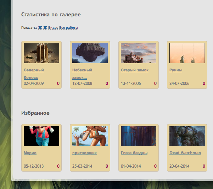Show only Видео works
Screen dimensions: 213x189
(53, 27)
